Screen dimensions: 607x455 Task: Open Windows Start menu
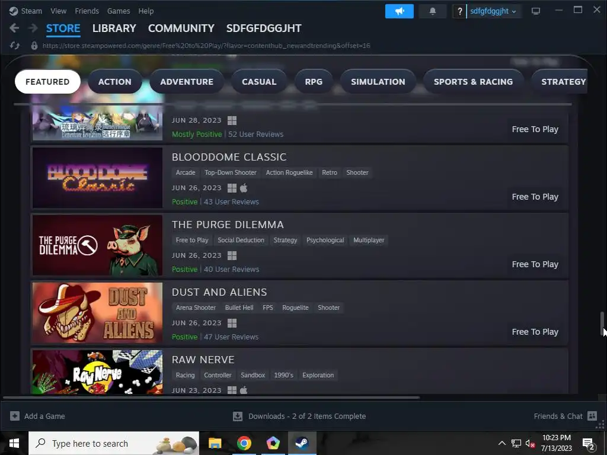(14, 443)
